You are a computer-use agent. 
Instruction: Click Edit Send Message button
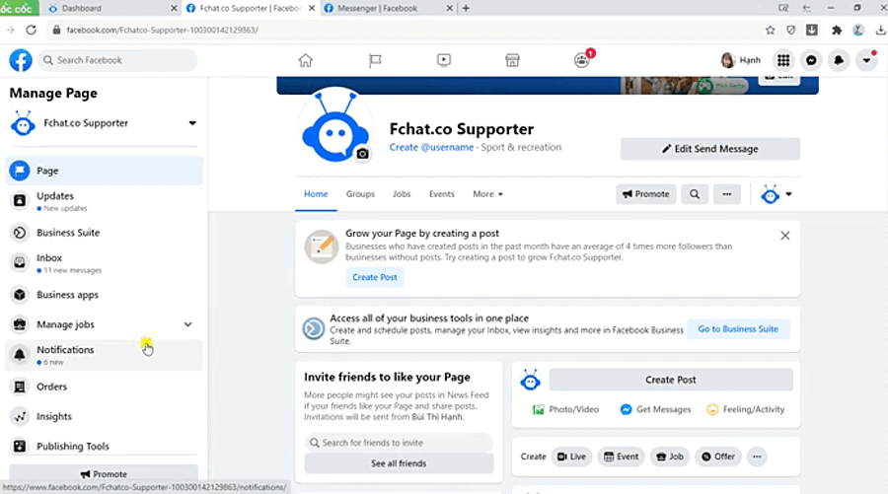710,149
